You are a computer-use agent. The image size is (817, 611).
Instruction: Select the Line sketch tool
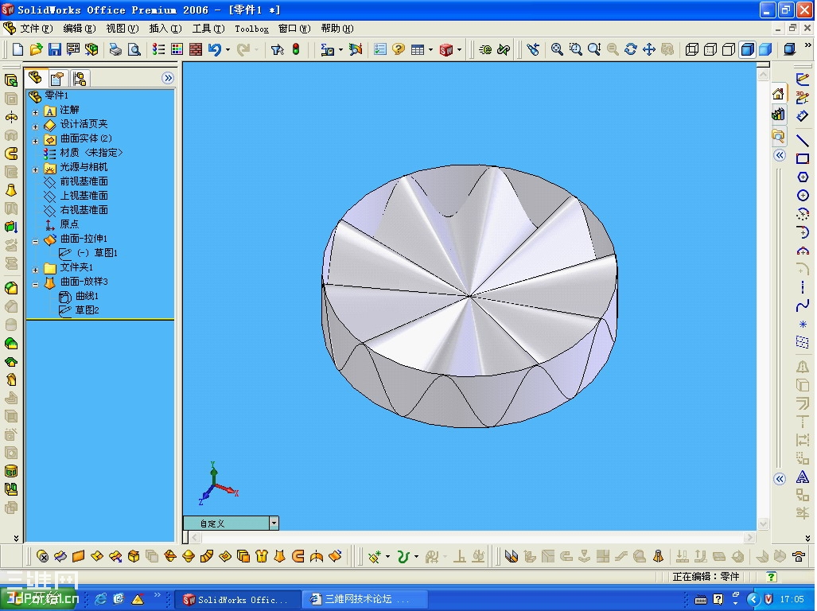click(803, 140)
